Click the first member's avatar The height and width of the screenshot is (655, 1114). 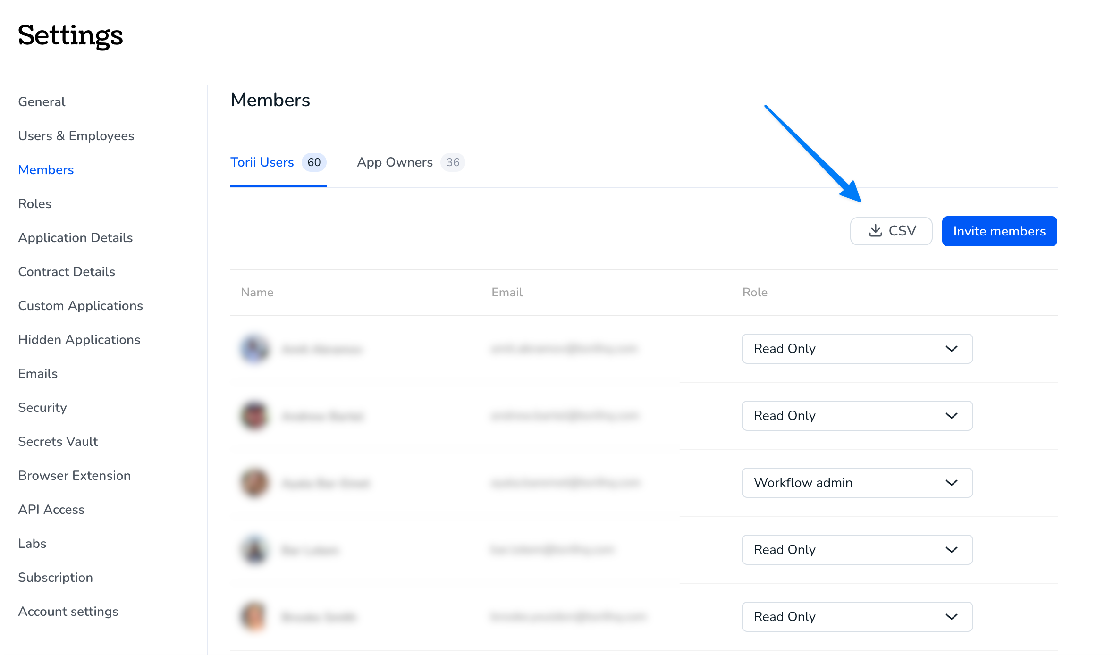[x=255, y=349]
